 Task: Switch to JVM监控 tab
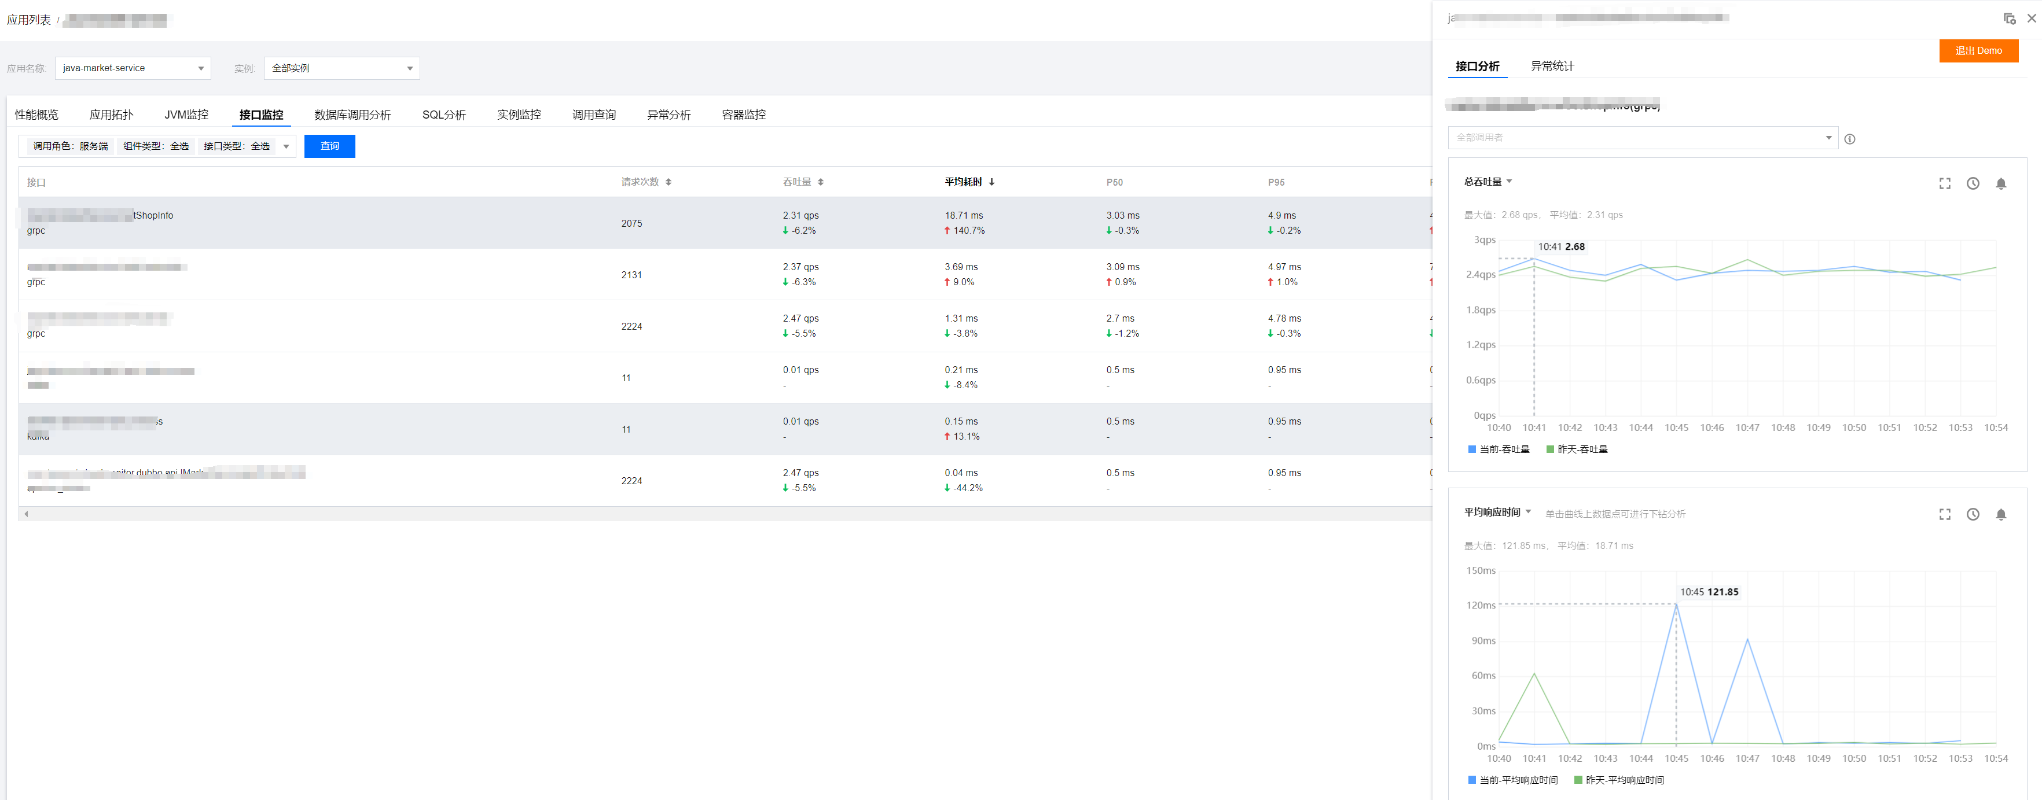pos(186,115)
